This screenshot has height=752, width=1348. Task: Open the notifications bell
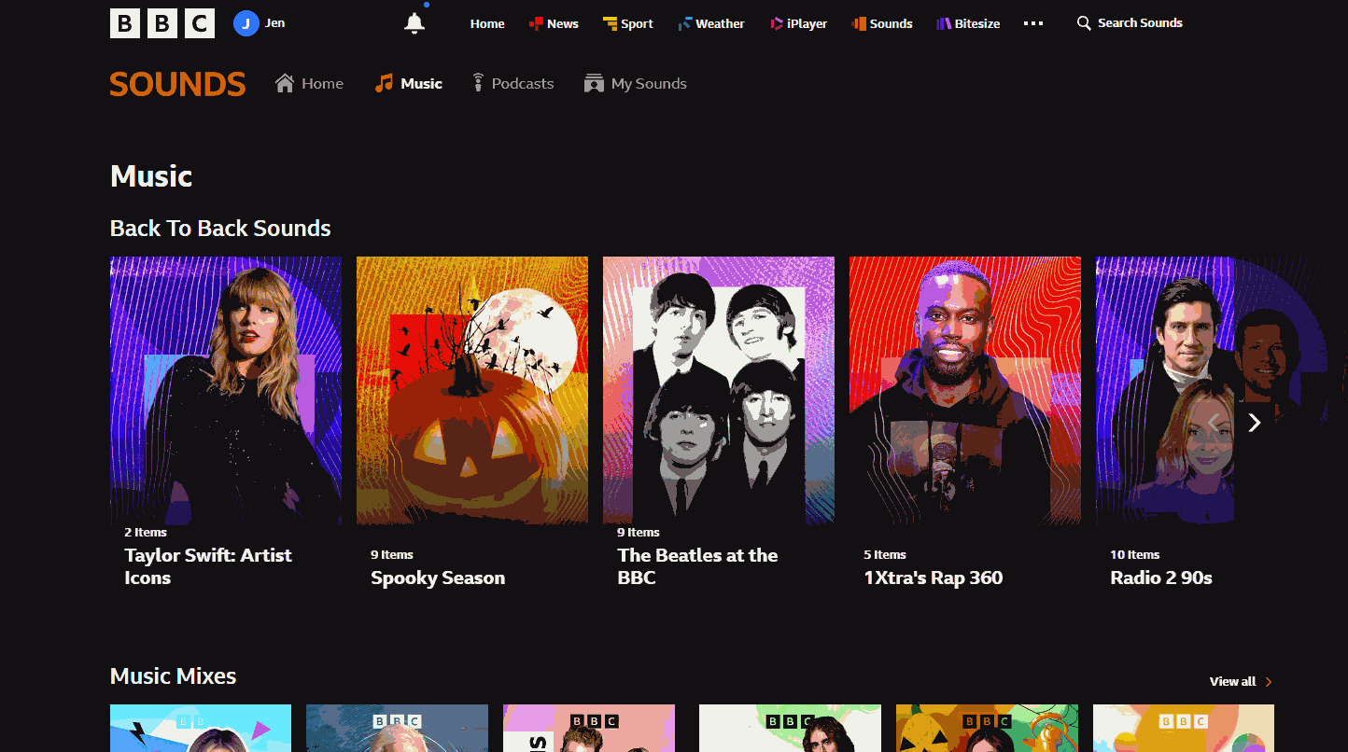point(414,23)
